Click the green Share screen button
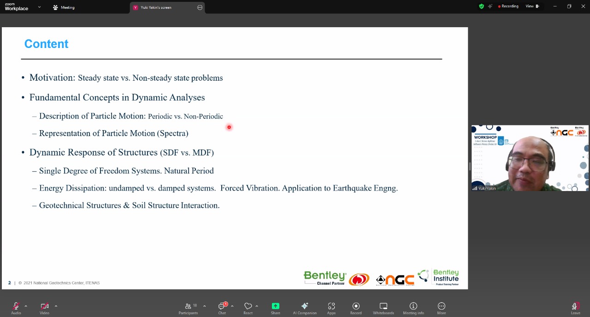The image size is (590, 317). 275,308
